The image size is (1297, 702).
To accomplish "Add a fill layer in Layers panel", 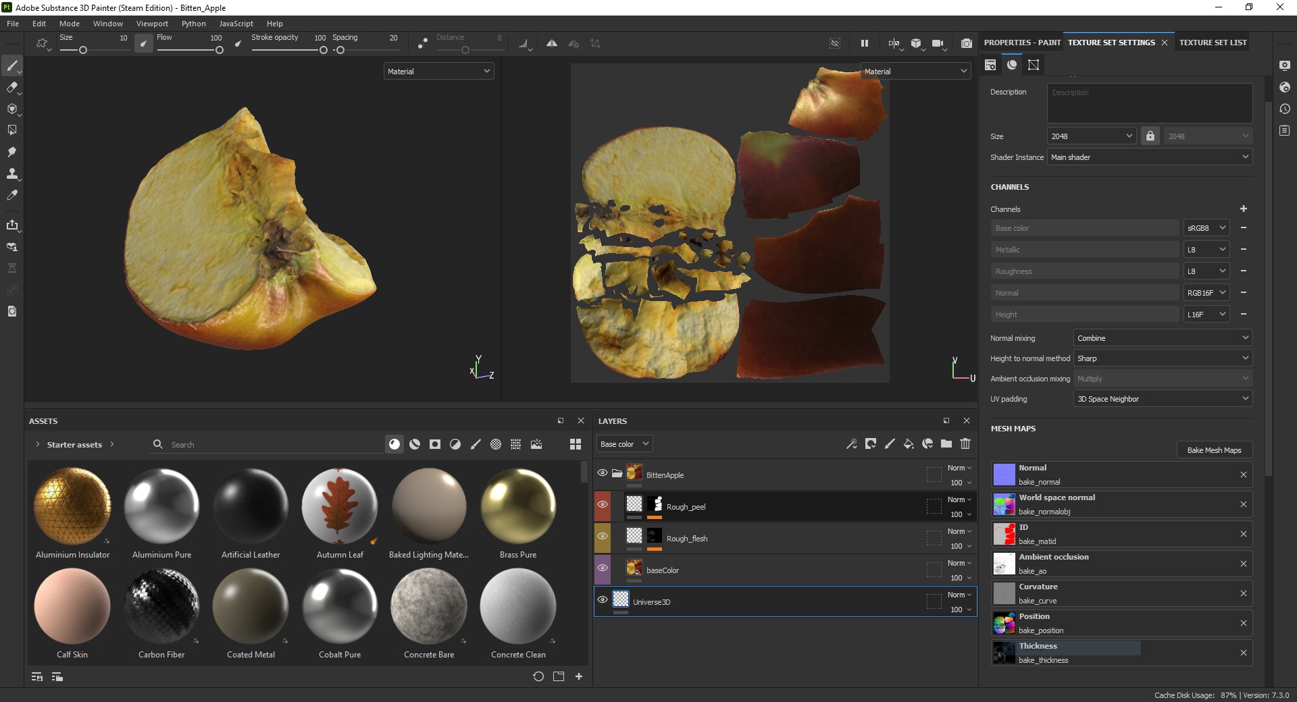I will pyautogui.click(x=909, y=443).
